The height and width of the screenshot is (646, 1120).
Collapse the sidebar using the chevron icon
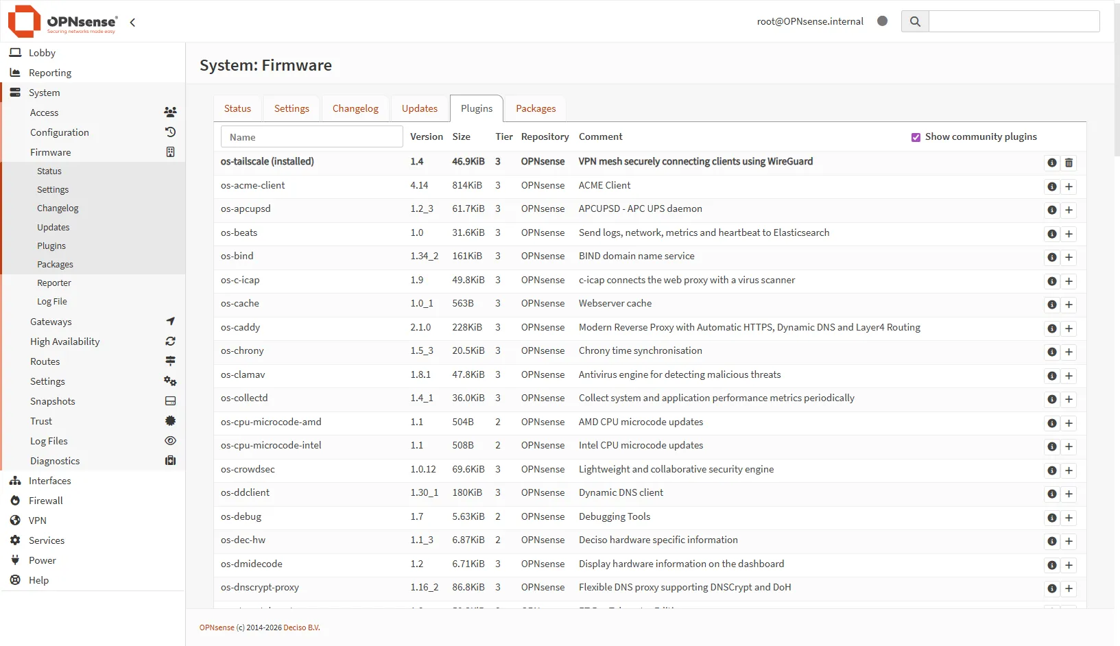tap(132, 22)
